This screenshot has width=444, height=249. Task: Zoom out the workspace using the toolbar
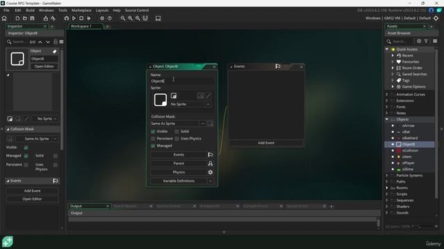tap(123, 19)
